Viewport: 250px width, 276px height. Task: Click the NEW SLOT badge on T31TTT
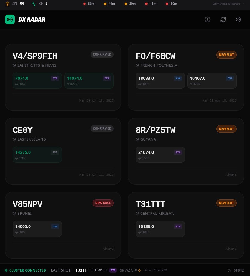(226, 203)
